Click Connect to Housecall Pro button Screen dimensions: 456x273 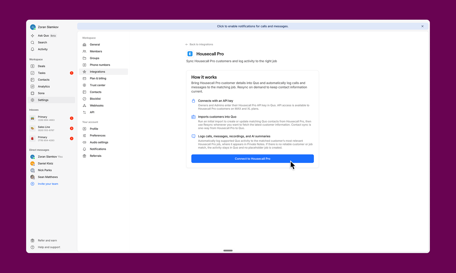tap(253, 159)
